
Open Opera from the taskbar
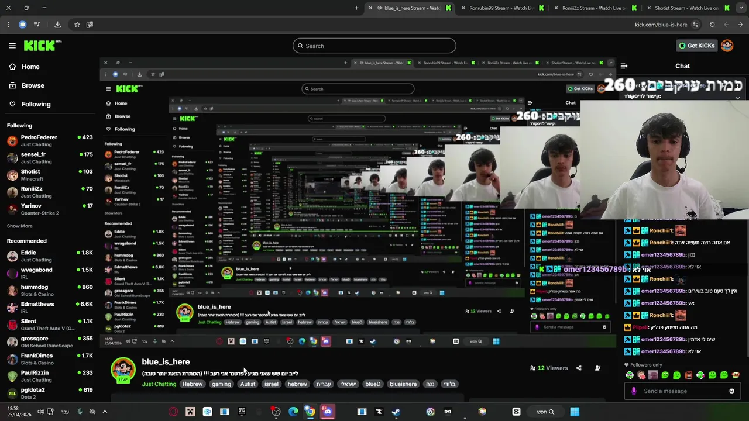pos(173,412)
